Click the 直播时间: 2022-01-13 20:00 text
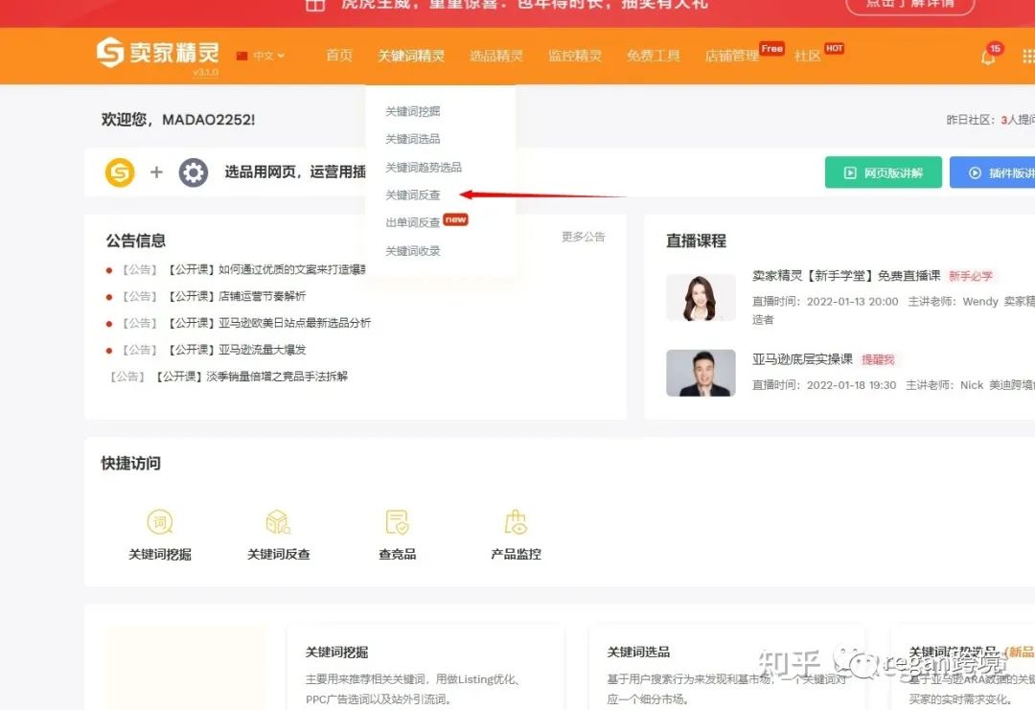 click(x=825, y=302)
